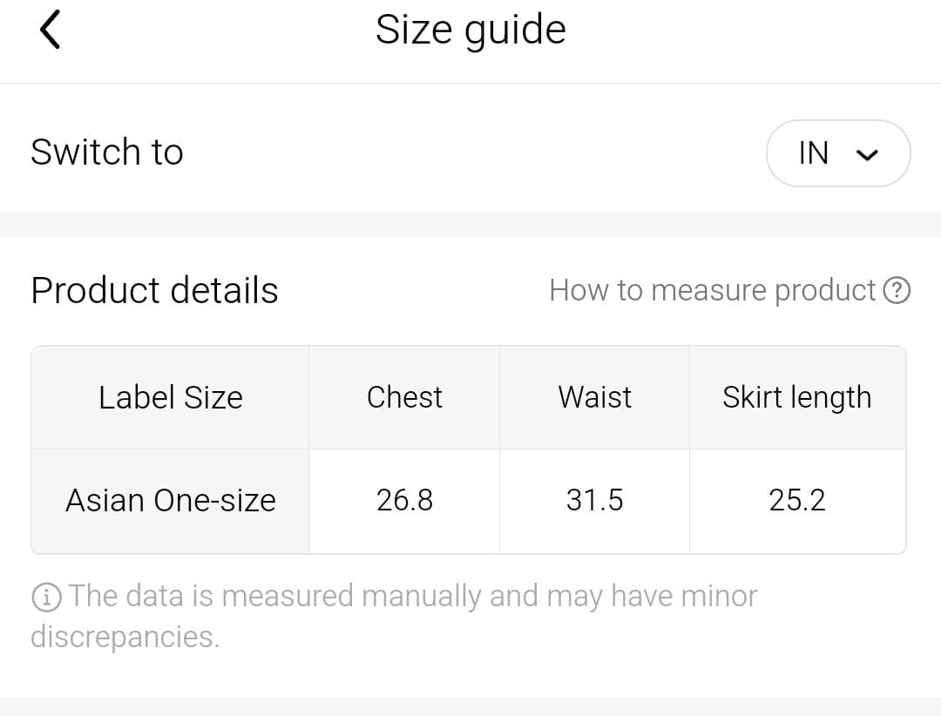Click the Size guide page title
The height and width of the screenshot is (716, 941).
click(x=470, y=30)
